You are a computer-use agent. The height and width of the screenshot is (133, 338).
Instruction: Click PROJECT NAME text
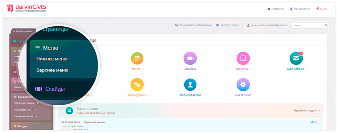pyautogui.click(x=230, y=25)
